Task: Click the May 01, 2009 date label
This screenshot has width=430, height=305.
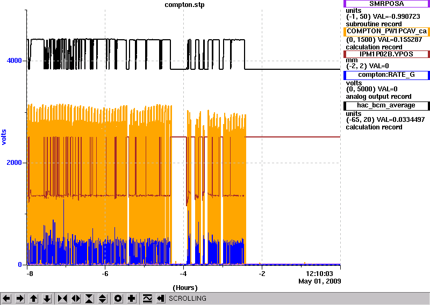Action: click(x=320, y=281)
